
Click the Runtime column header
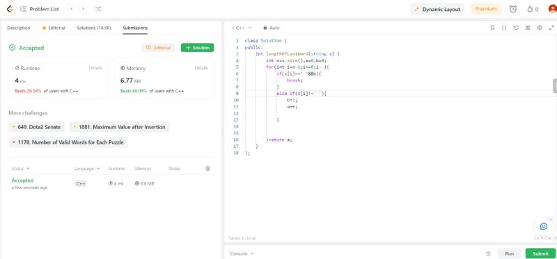116,169
